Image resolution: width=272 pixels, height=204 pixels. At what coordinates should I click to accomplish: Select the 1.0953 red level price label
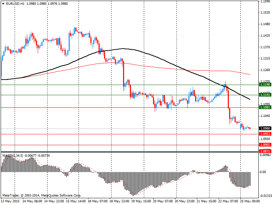point(265,134)
